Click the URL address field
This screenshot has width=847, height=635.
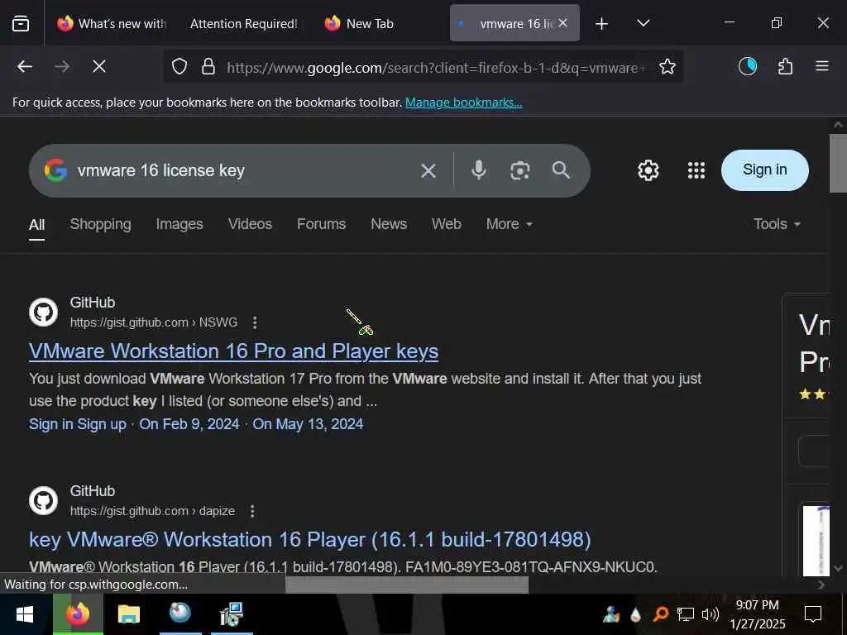435,68
